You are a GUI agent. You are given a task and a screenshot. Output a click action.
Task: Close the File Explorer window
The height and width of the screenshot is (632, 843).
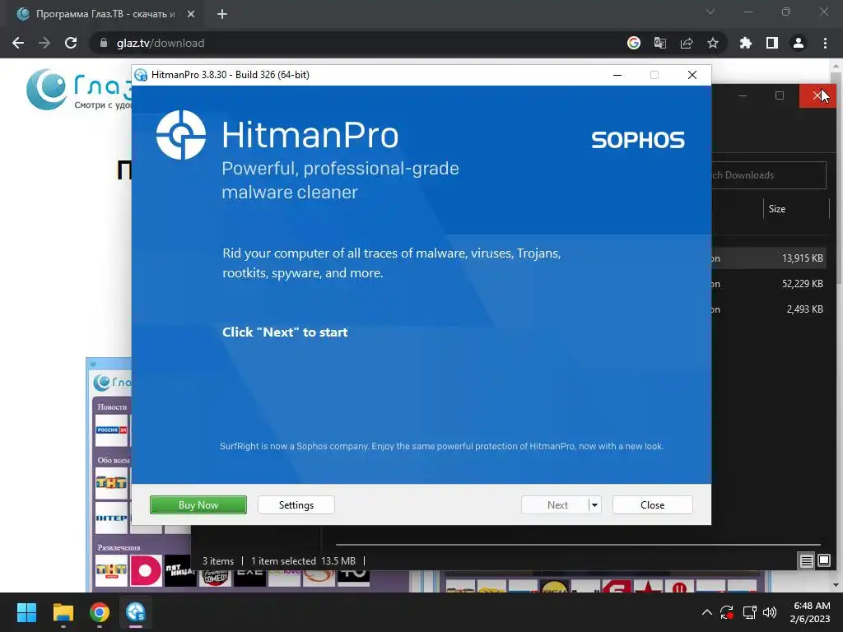pyautogui.click(x=817, y=95)
